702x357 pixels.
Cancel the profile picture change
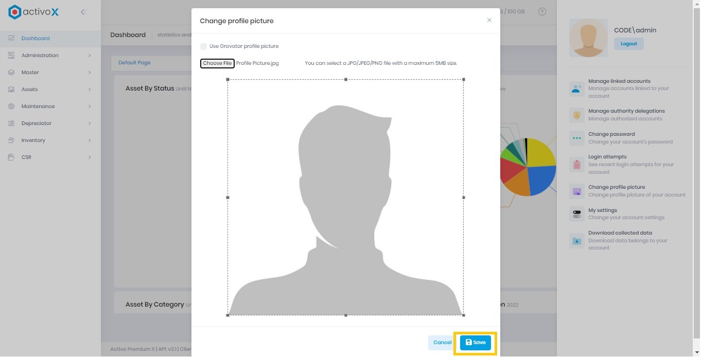pyautogui.click(x=442, y=343)
